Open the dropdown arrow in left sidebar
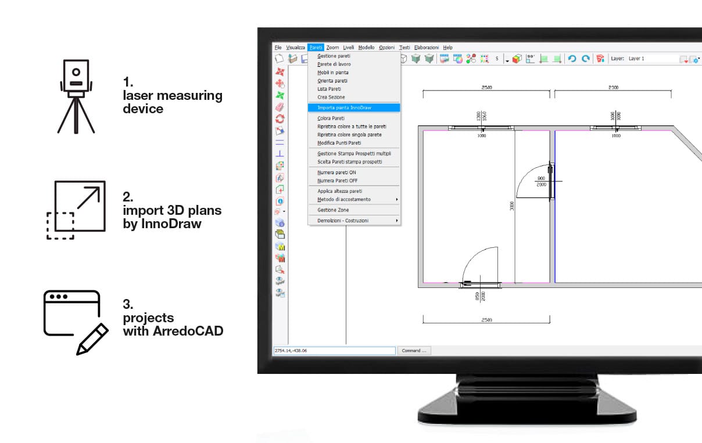702x443 pixels. (284, 212)
